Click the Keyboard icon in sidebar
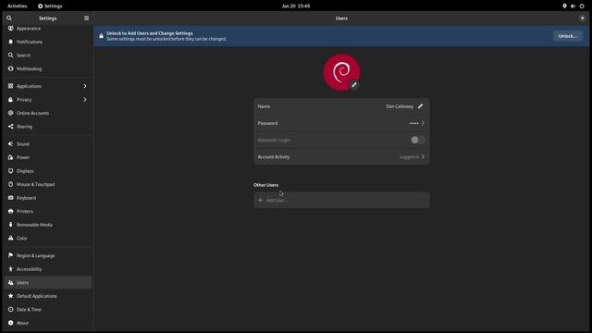592x333 pixels. coord(10,198)
